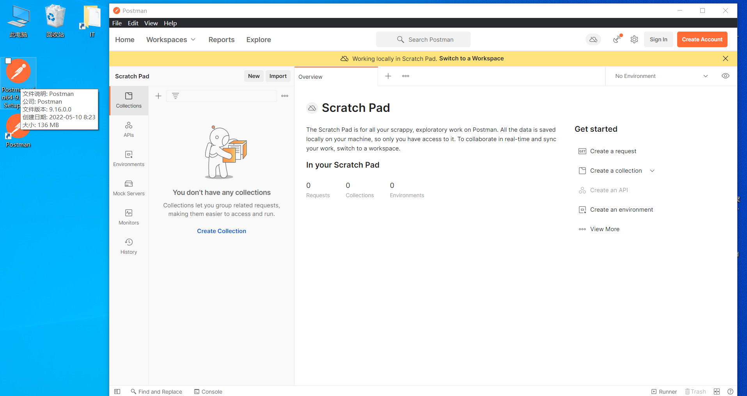Open the Collections sidebar tab
The image size is (747, 396).
tap(129, 100)
